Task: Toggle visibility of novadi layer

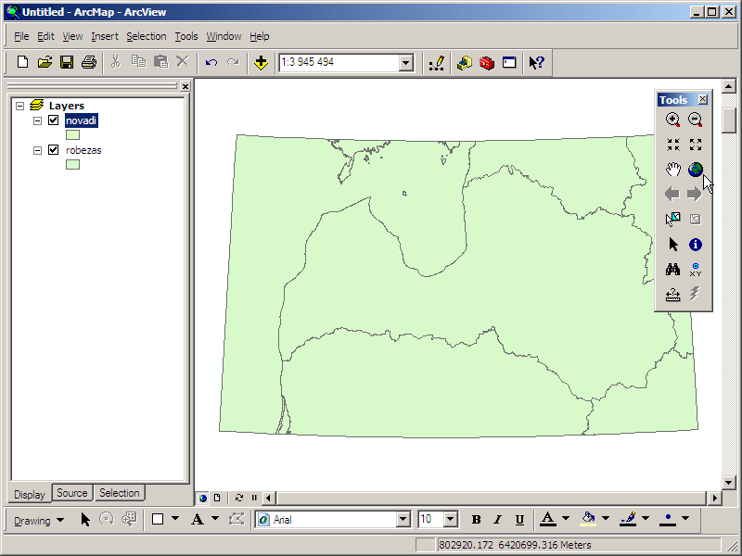Action: pyautogui.click(x=54, y=120)
